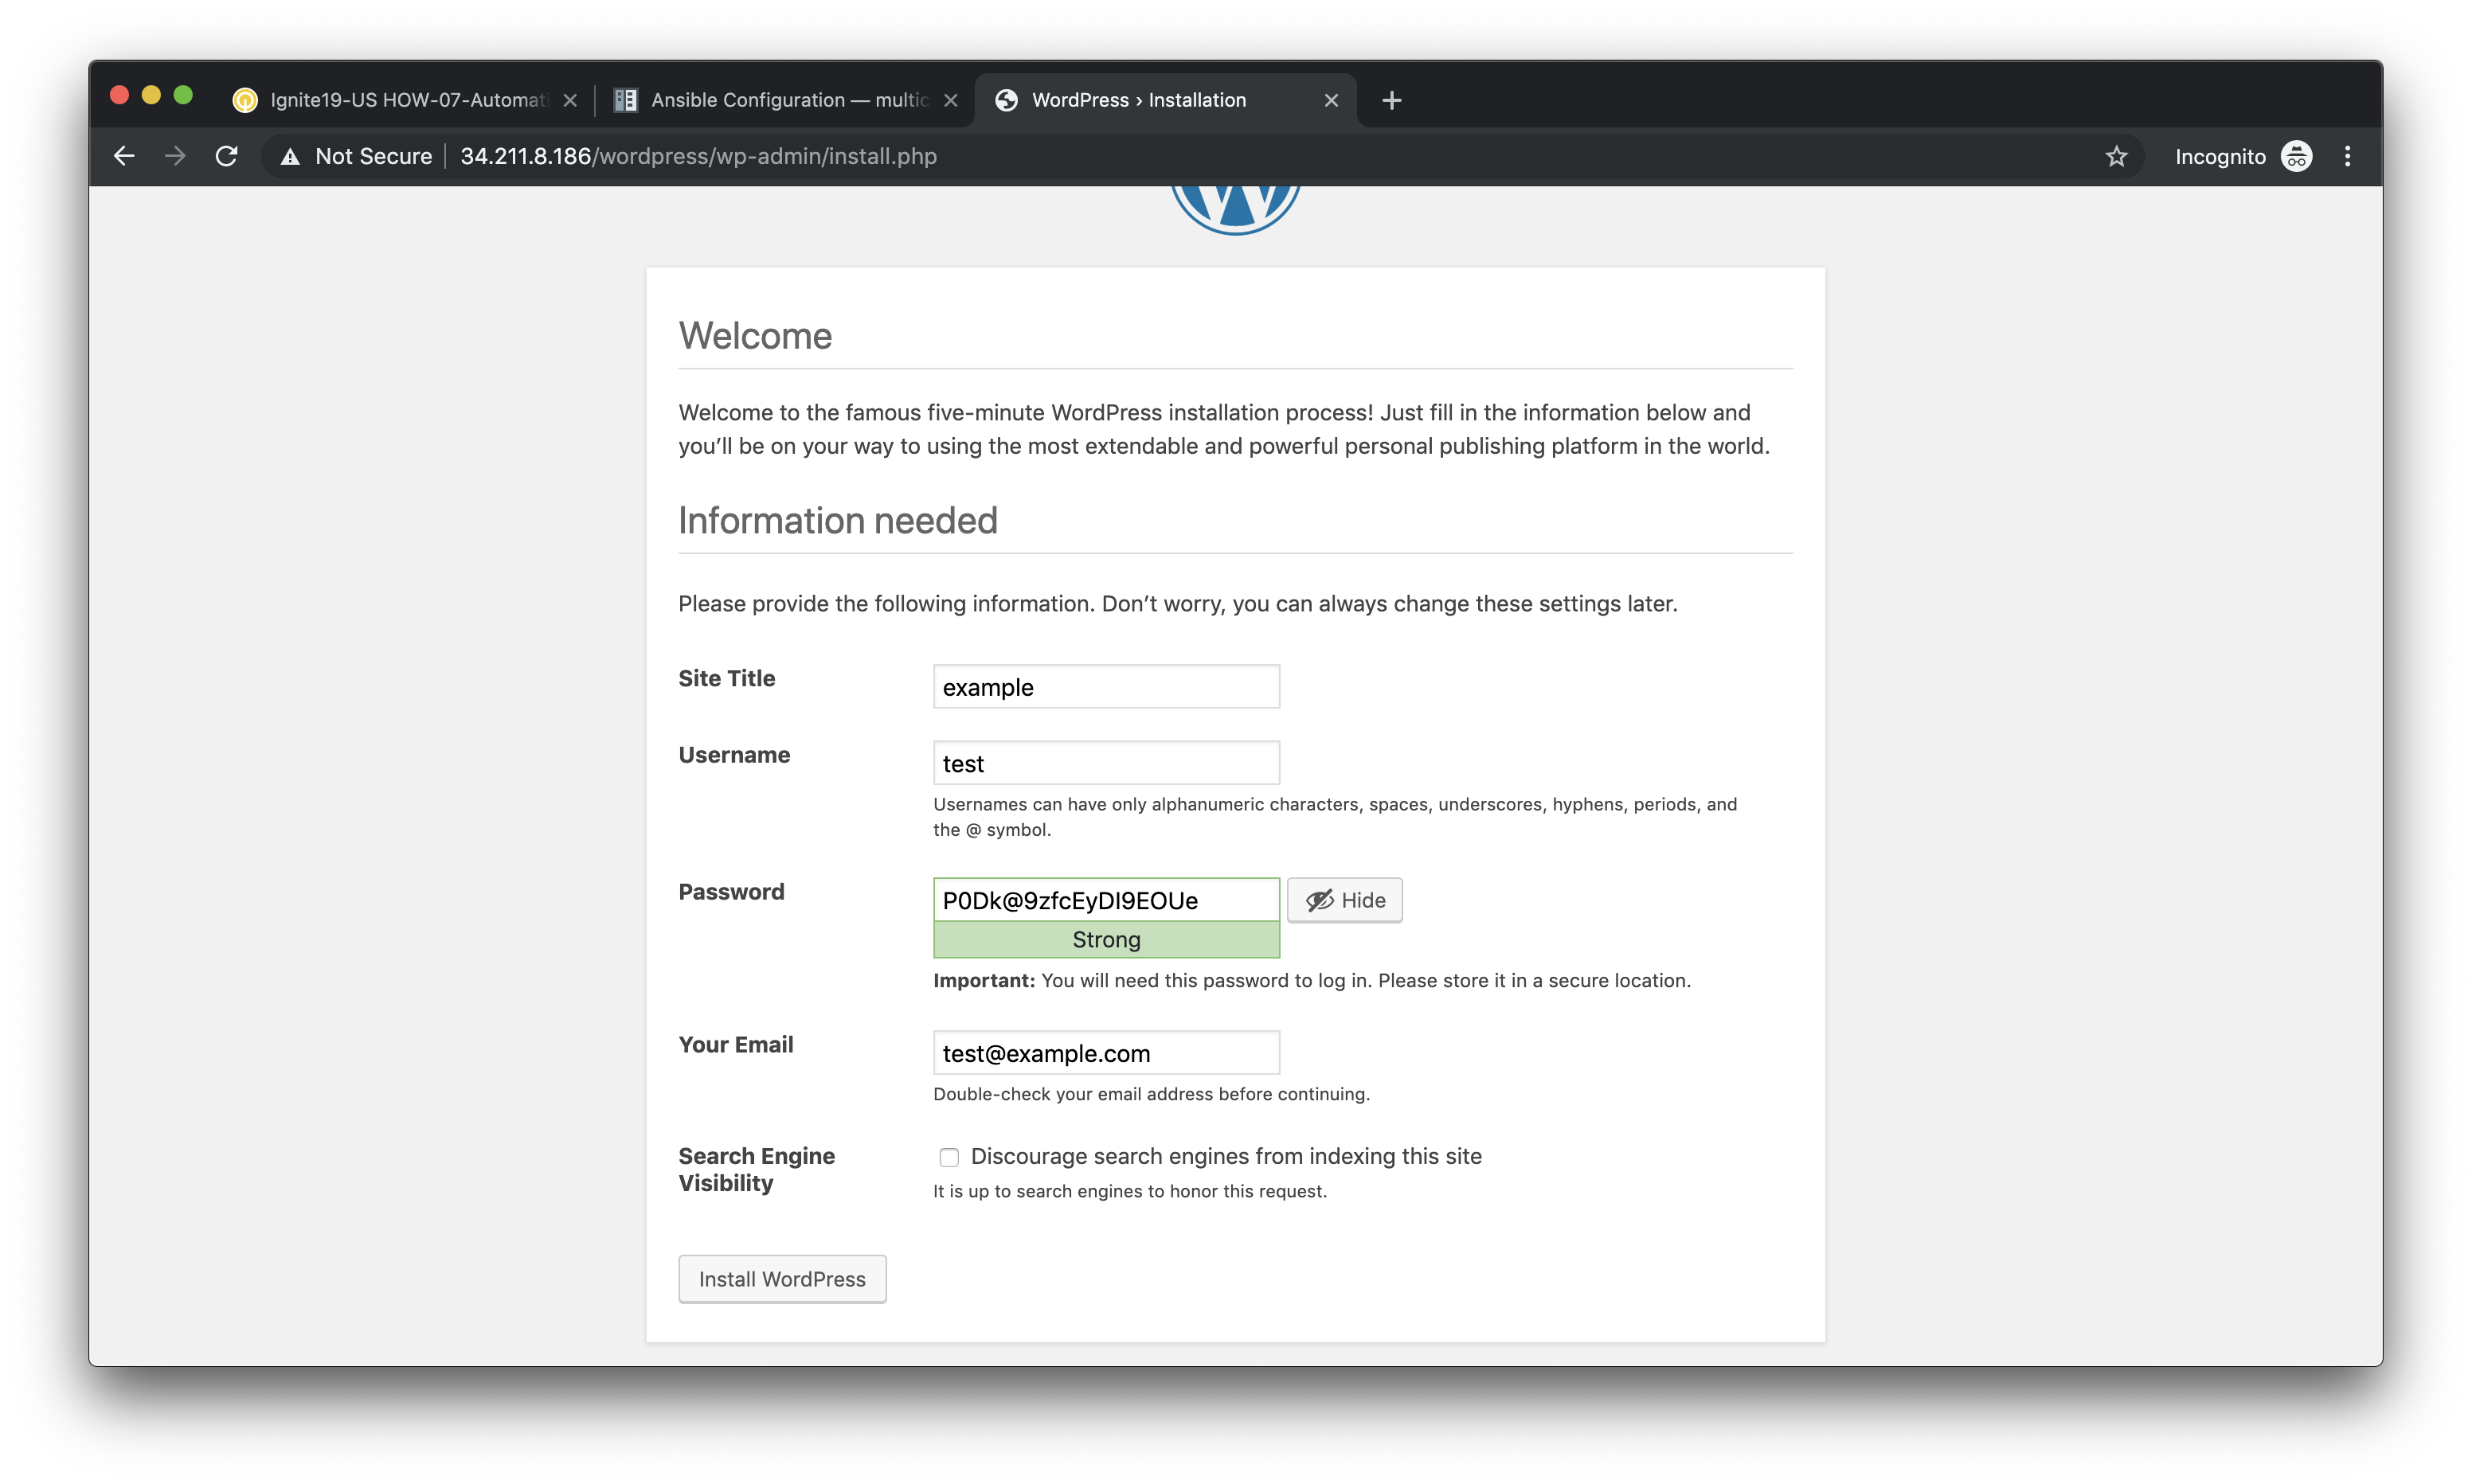Screen dimensions: 2472x1484
Task: Click the red window close button
Action: click(119, 95)
